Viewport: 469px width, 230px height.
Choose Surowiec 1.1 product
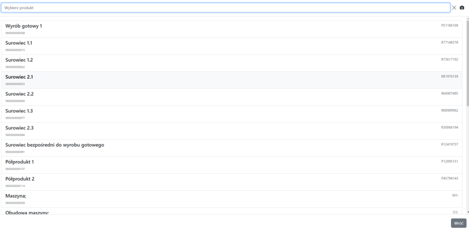click(19, 43)
